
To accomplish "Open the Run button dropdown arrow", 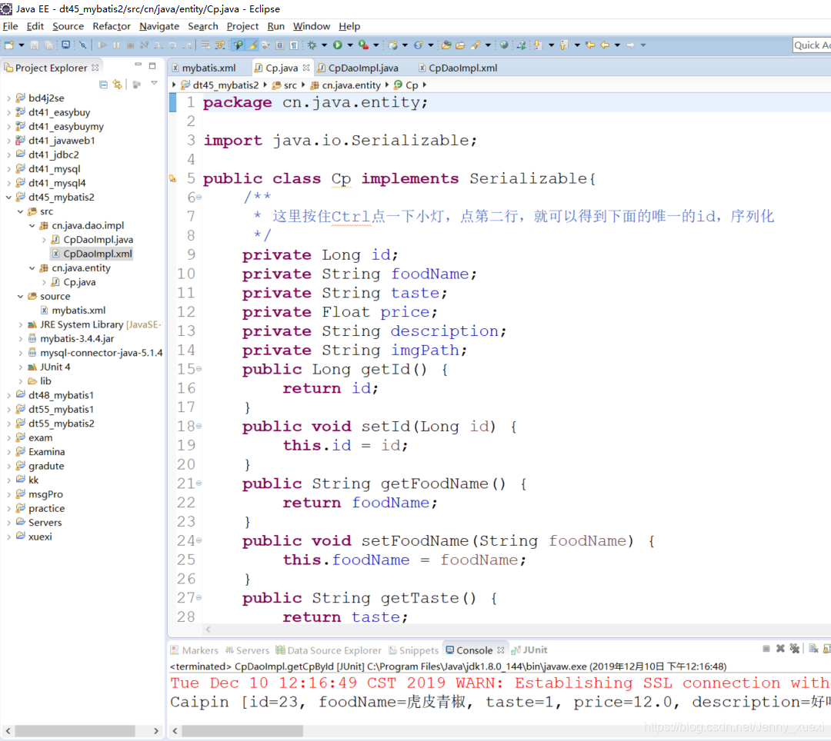I will (350, 45).
